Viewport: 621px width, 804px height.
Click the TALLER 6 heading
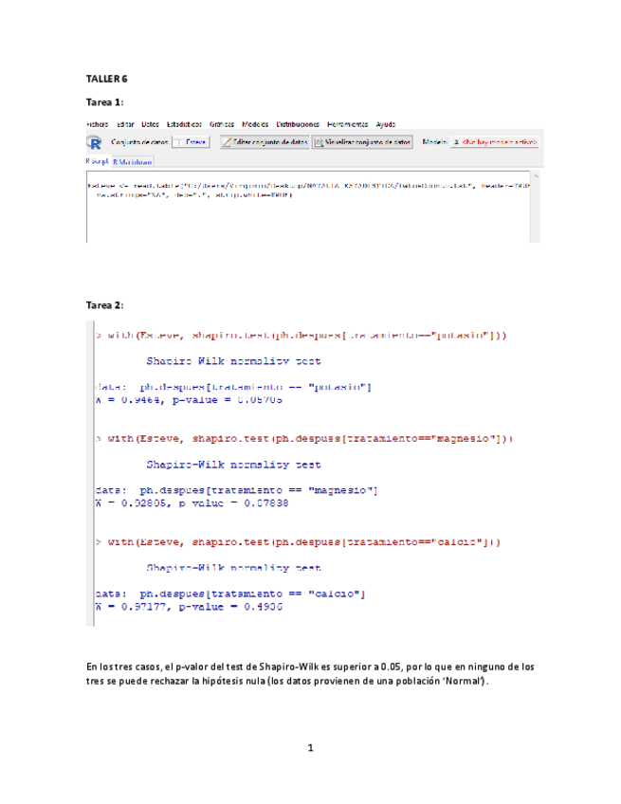[x=107, y=79]
